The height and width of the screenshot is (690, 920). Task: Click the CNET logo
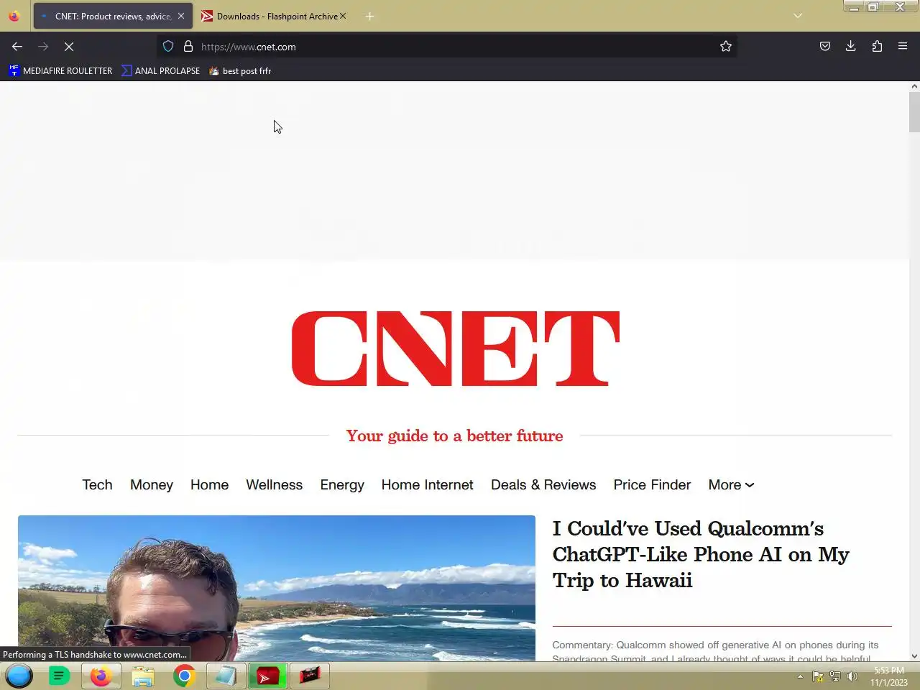455,349
